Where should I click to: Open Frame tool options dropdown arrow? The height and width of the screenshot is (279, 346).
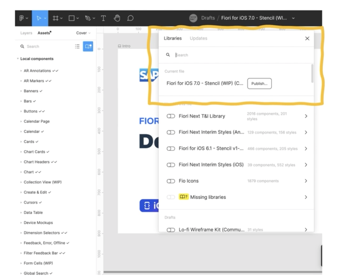[62, 18]
